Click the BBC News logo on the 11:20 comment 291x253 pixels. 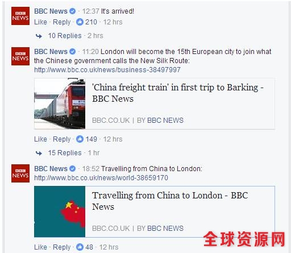pos(20,56)
